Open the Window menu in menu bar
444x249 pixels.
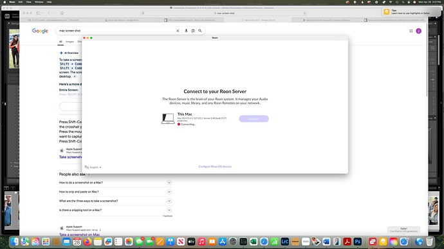click(x=39, y=2)
